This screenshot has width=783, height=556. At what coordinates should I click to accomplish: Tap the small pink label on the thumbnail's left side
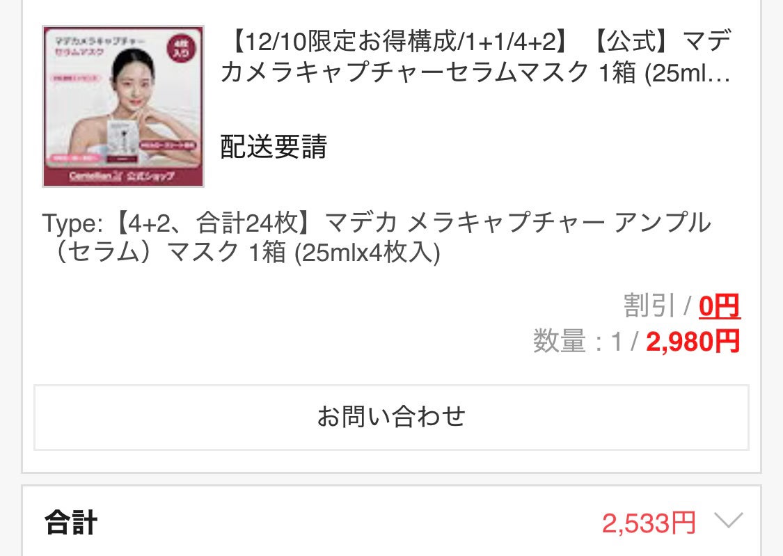click(76, 79)
